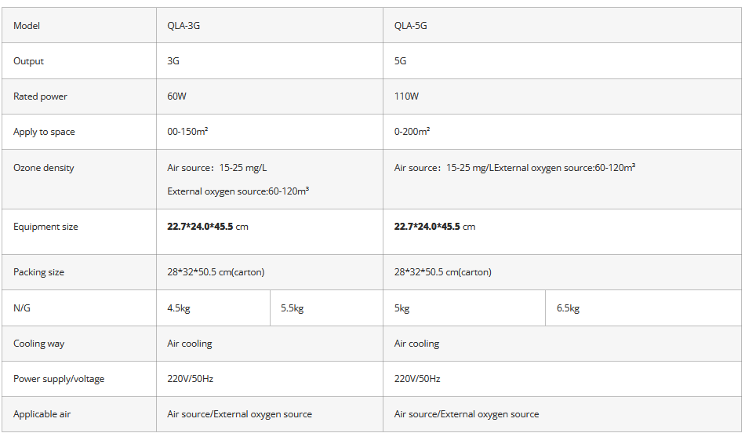745x444 pixels.
Task: Select the 5kg weight cell
Action: click(402, 308)
